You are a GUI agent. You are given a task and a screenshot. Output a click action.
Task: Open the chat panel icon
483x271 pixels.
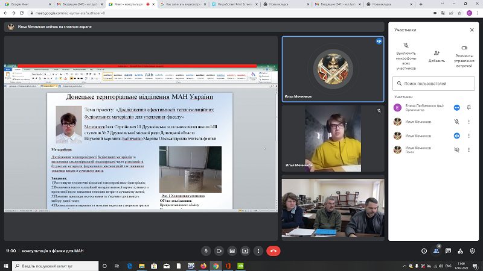(x=448, y=251)
